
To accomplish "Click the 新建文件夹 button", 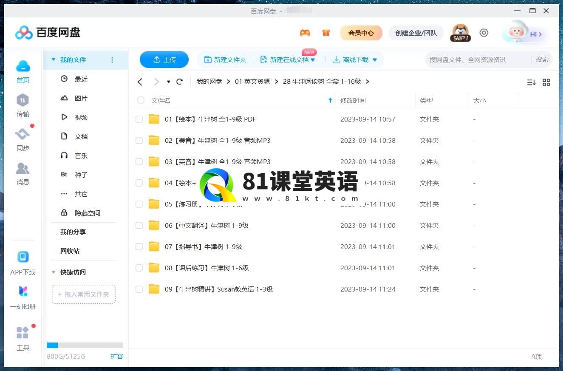I will click(225, 60).
